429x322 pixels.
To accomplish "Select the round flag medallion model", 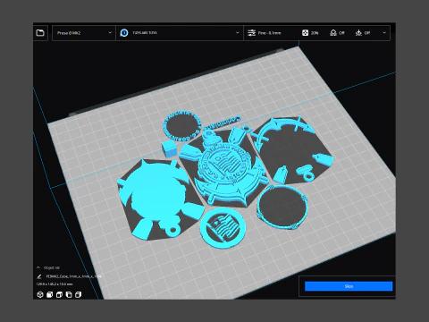I will pos(223,228).
